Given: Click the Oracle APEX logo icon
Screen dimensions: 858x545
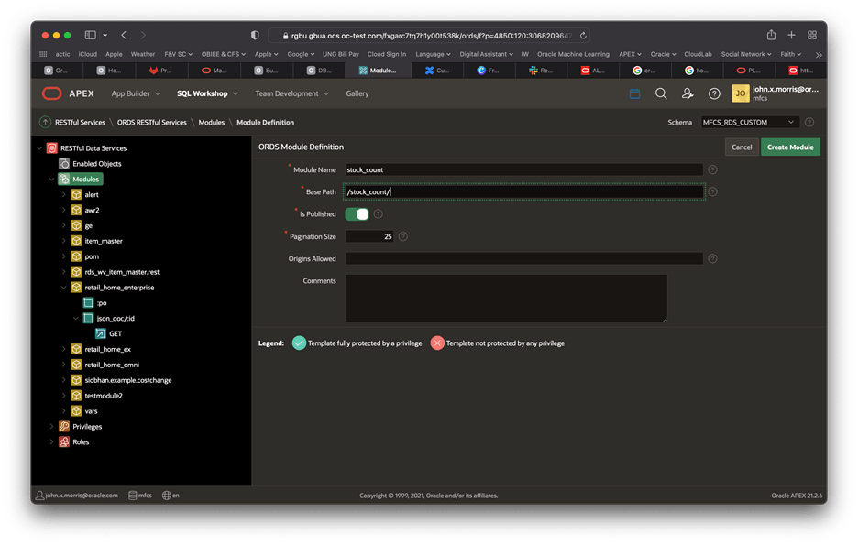Looking at the screenshot, I should [51, 93].
